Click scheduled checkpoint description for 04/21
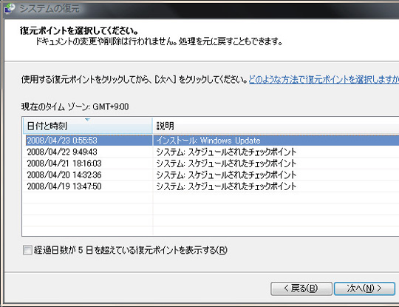The height and width of the screenshot is (307, 399). click(226, 163)
